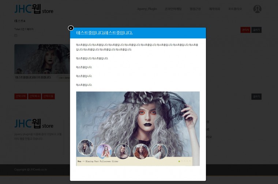
Task: Click the lower 글쓰기 button below the list
Action: 256,97
